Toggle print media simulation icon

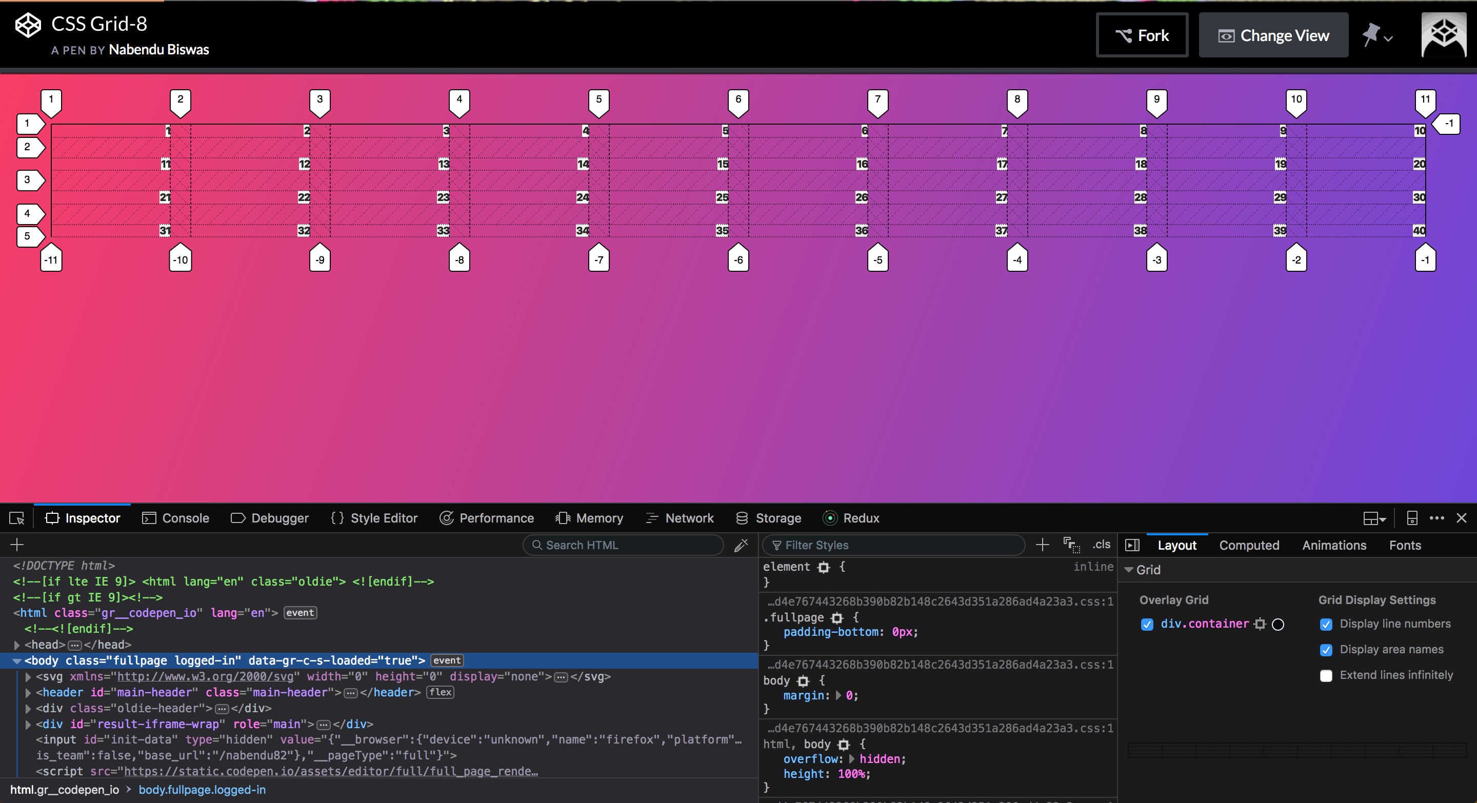tap(1072, 545)
